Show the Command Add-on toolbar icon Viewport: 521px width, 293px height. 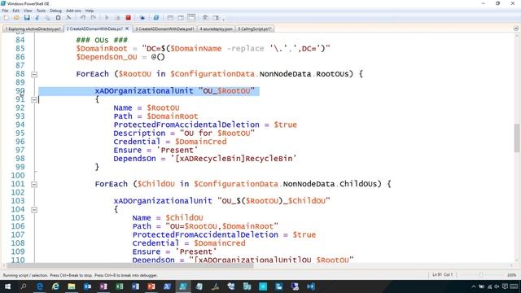point(216,18)
